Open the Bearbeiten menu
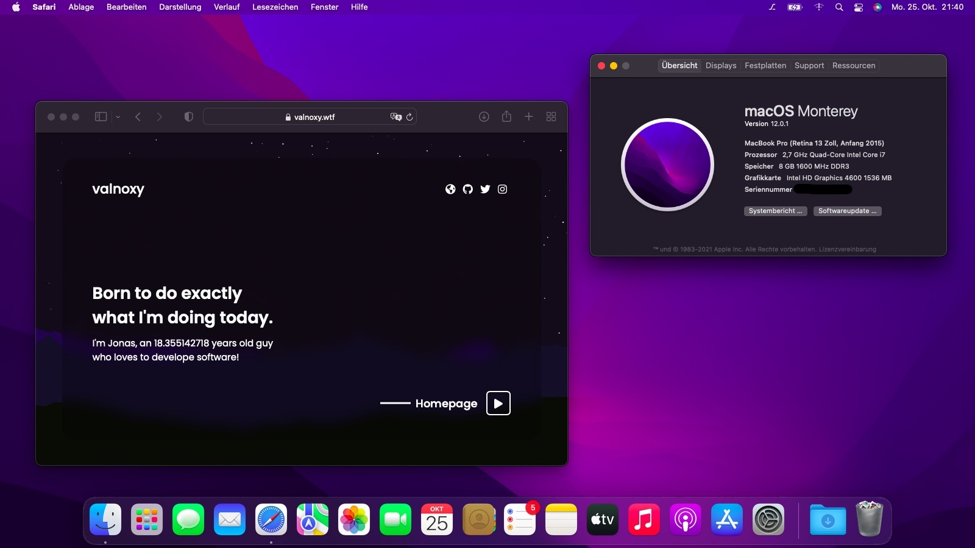 (127, 7)
